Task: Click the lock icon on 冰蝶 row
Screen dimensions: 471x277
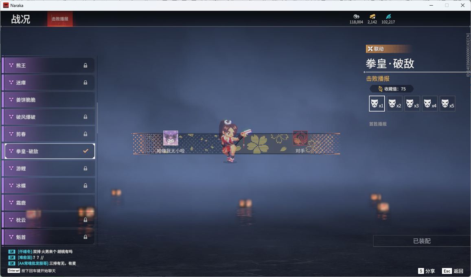Action: [x=85, y=186]
